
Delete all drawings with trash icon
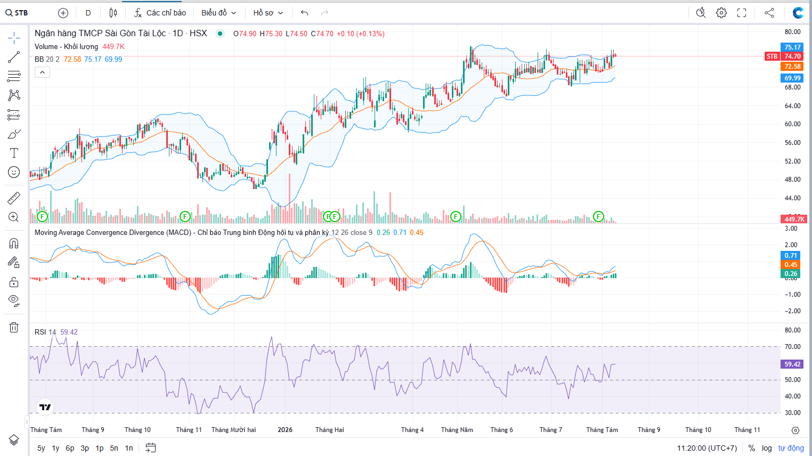point(14,327)
